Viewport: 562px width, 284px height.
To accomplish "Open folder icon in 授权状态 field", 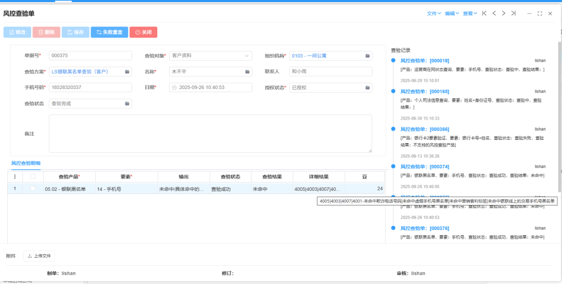I will coord(367,87).
